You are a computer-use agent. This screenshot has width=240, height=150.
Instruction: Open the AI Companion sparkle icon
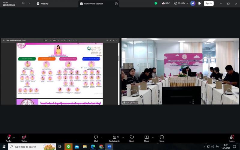coord(193,3)
